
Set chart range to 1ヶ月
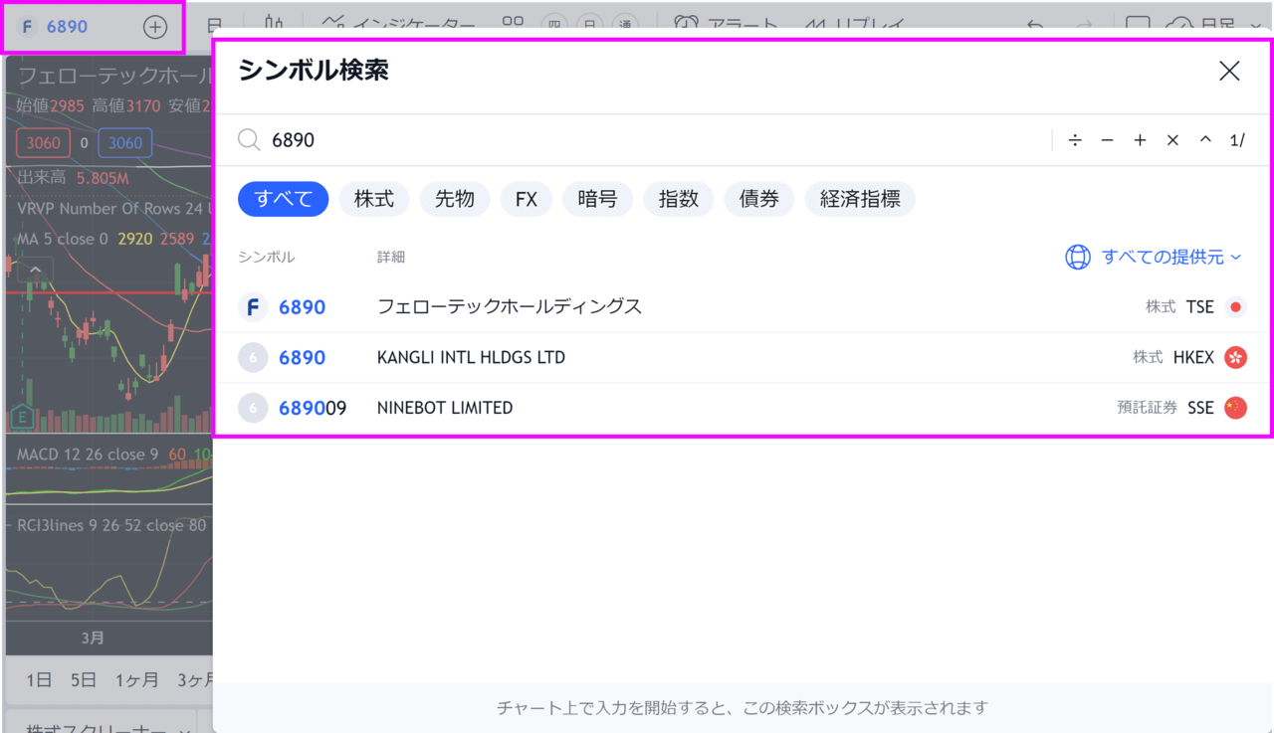pyautogui.click(x=136, y=680)
